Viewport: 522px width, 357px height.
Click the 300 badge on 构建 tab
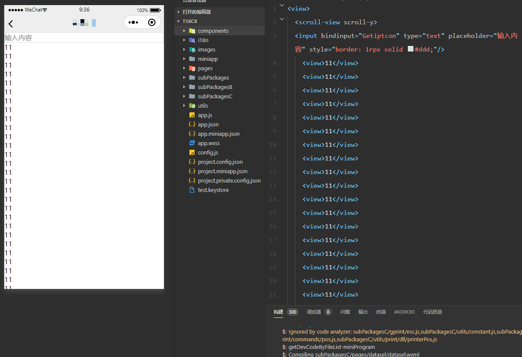pos(292,312)
